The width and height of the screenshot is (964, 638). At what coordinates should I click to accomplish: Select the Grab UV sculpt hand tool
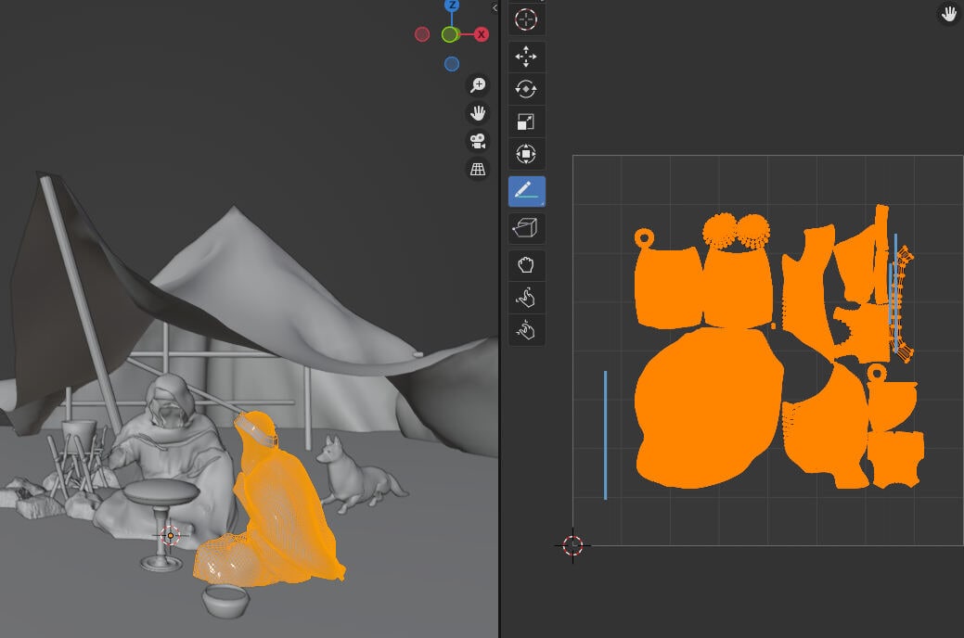tap(526, 265)
